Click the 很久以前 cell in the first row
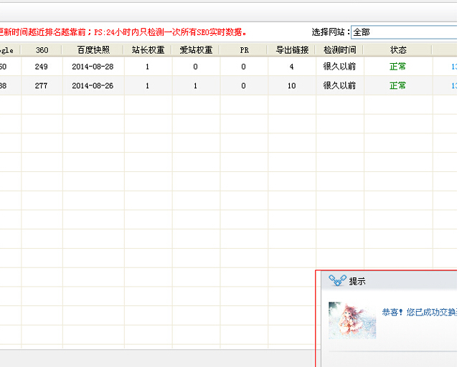The height and width of the screenshot is (367, 462). [339, 67]
